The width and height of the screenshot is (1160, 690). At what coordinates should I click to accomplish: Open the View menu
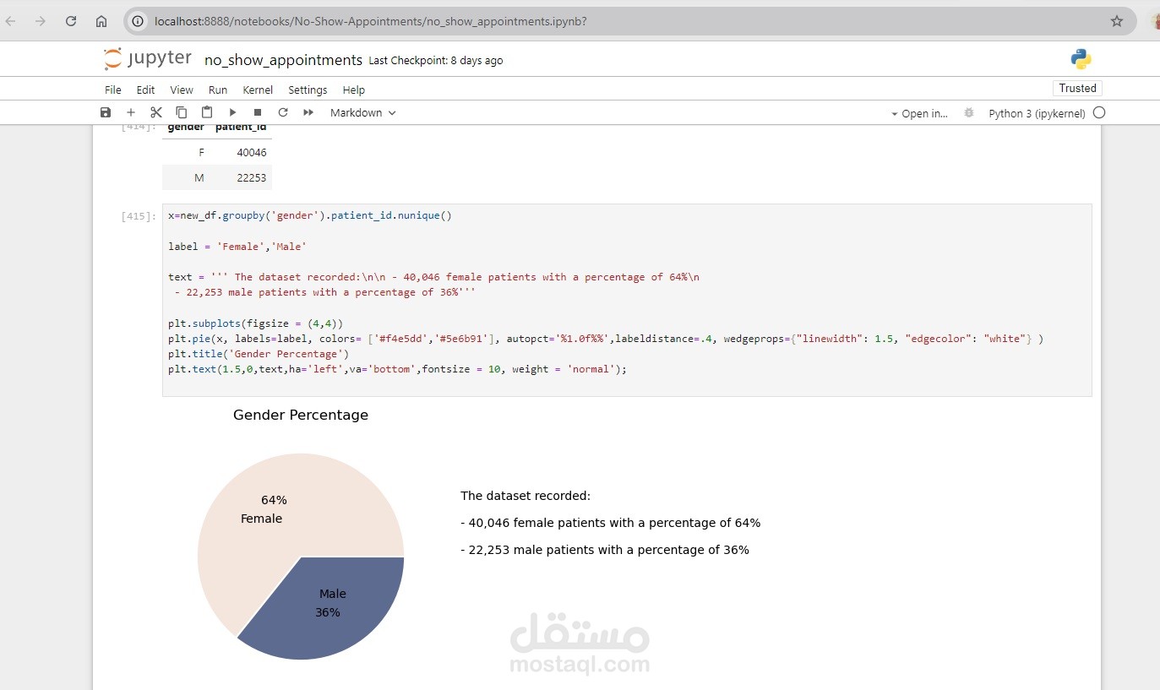(182, 90)
